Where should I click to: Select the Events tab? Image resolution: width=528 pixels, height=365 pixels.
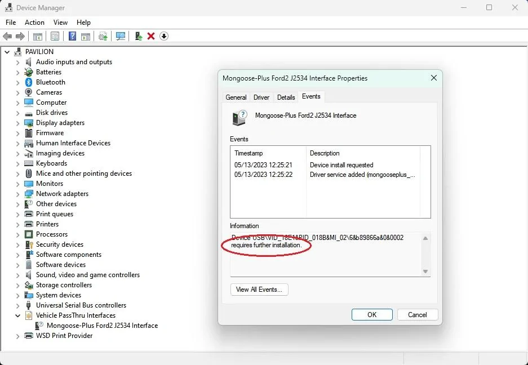(311, 97)
